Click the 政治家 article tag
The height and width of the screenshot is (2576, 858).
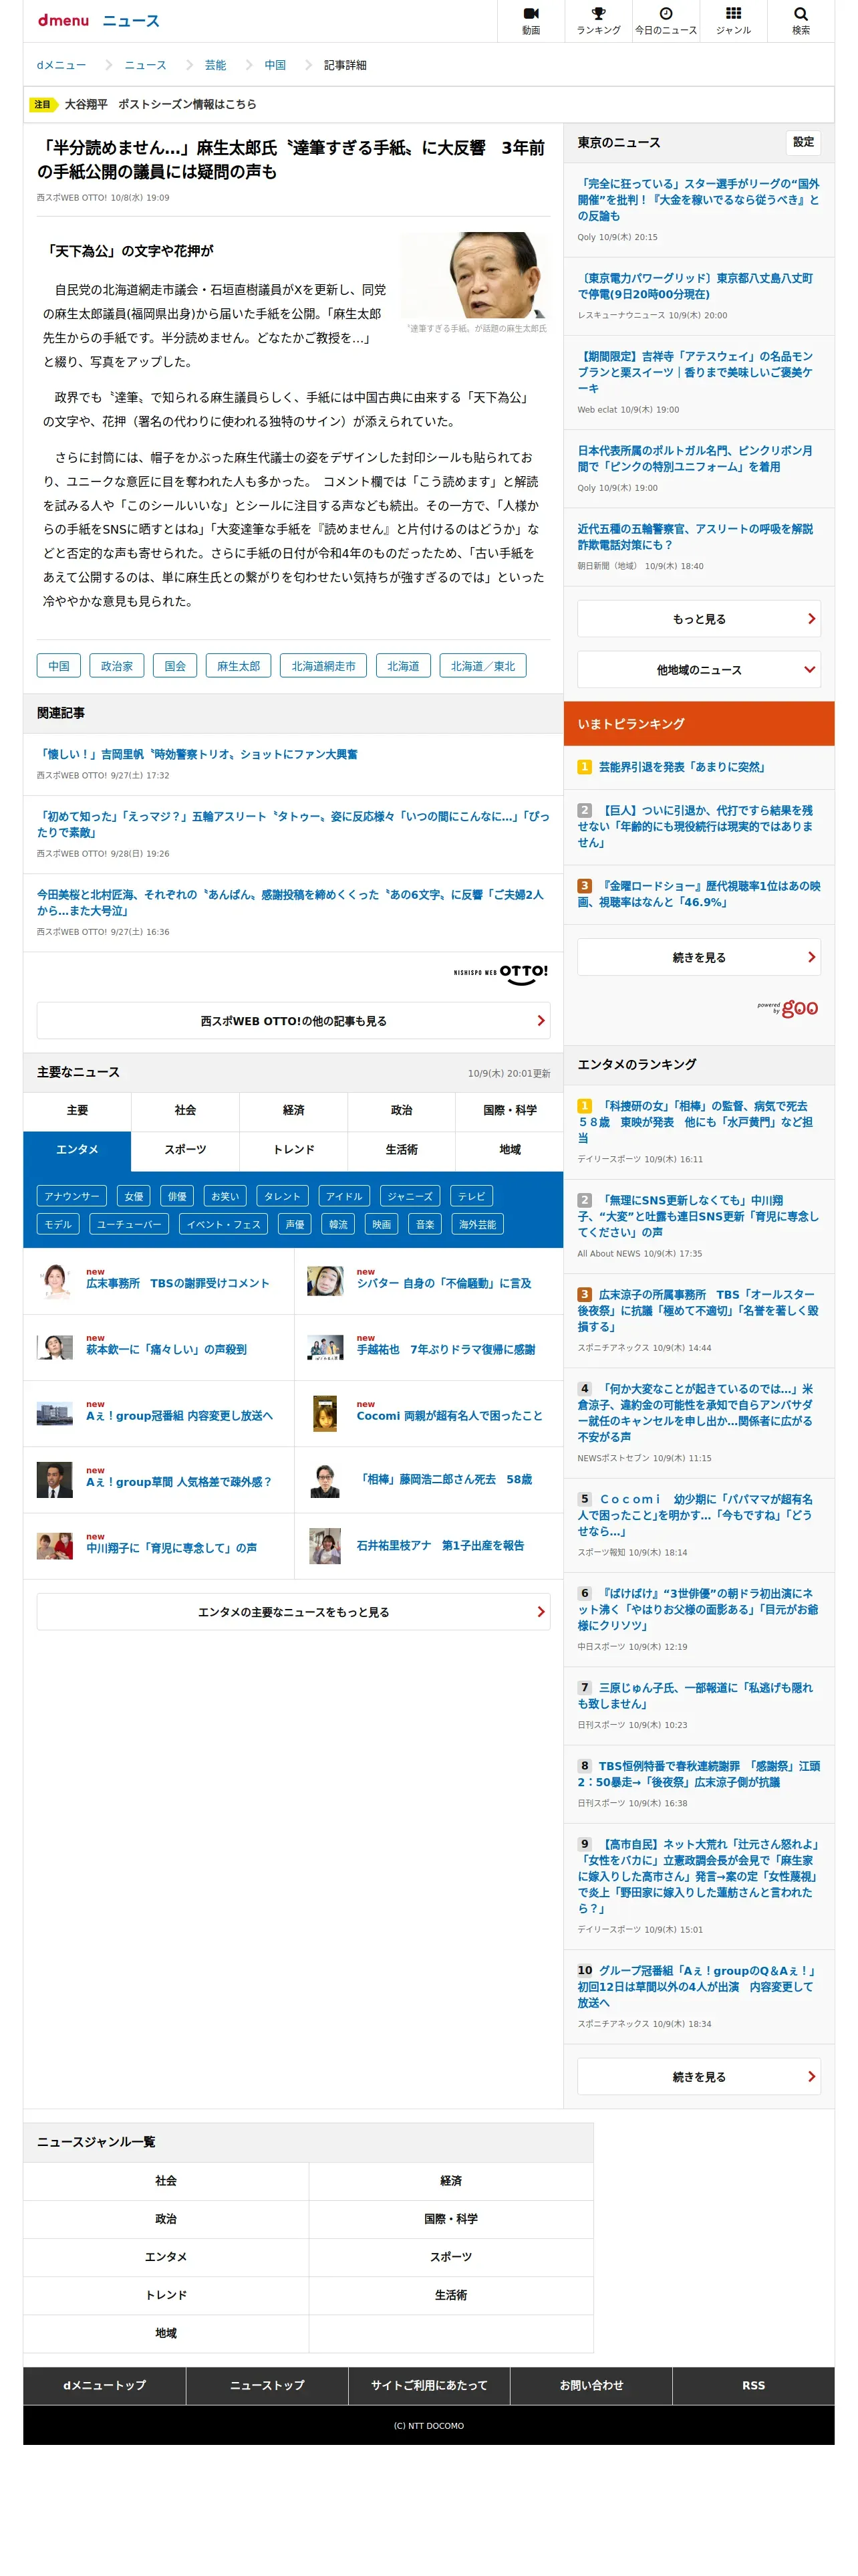tap(117, 665)
